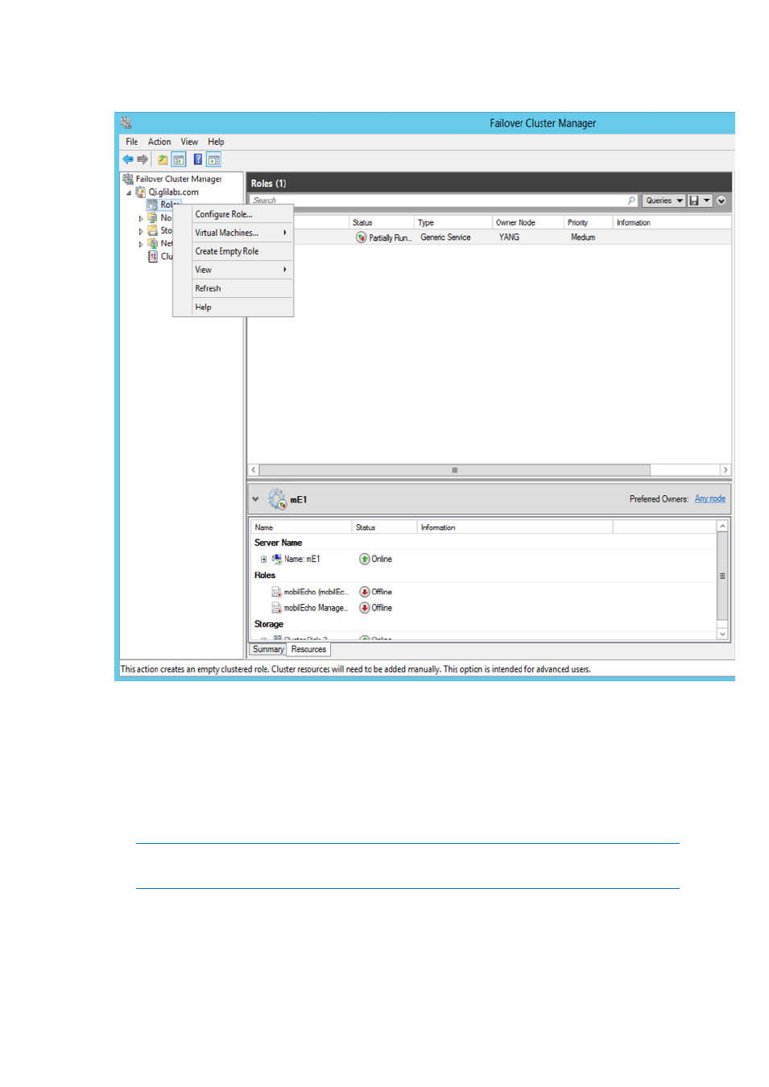769x1087 pixels.
Task: Click the Cluster Events icon in tree
Action: click(x=152, y=256)
